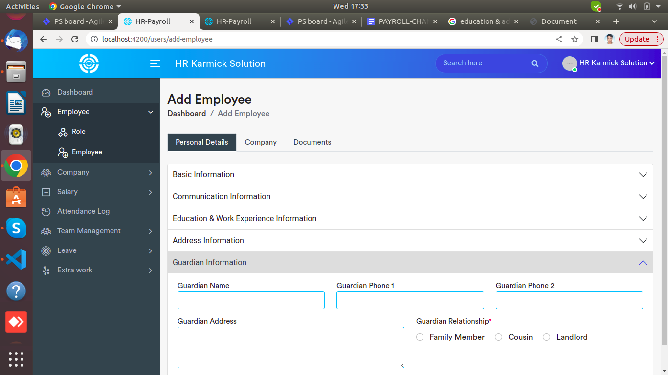Launch Visual Studio Code from the dock
This screenshot has height=375, width=668.
16,259
